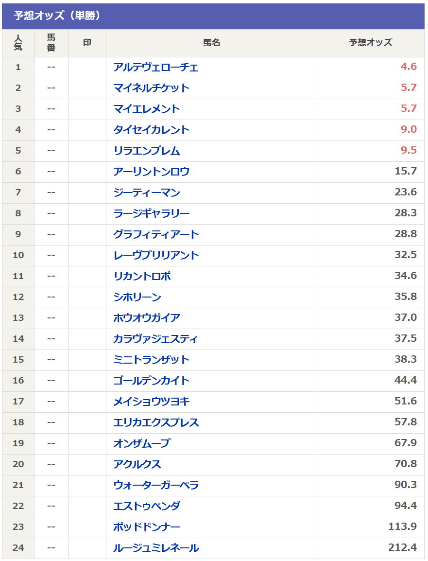
Task: Click the 予想オッズ（単勝） table title
Action: [57, 16]
